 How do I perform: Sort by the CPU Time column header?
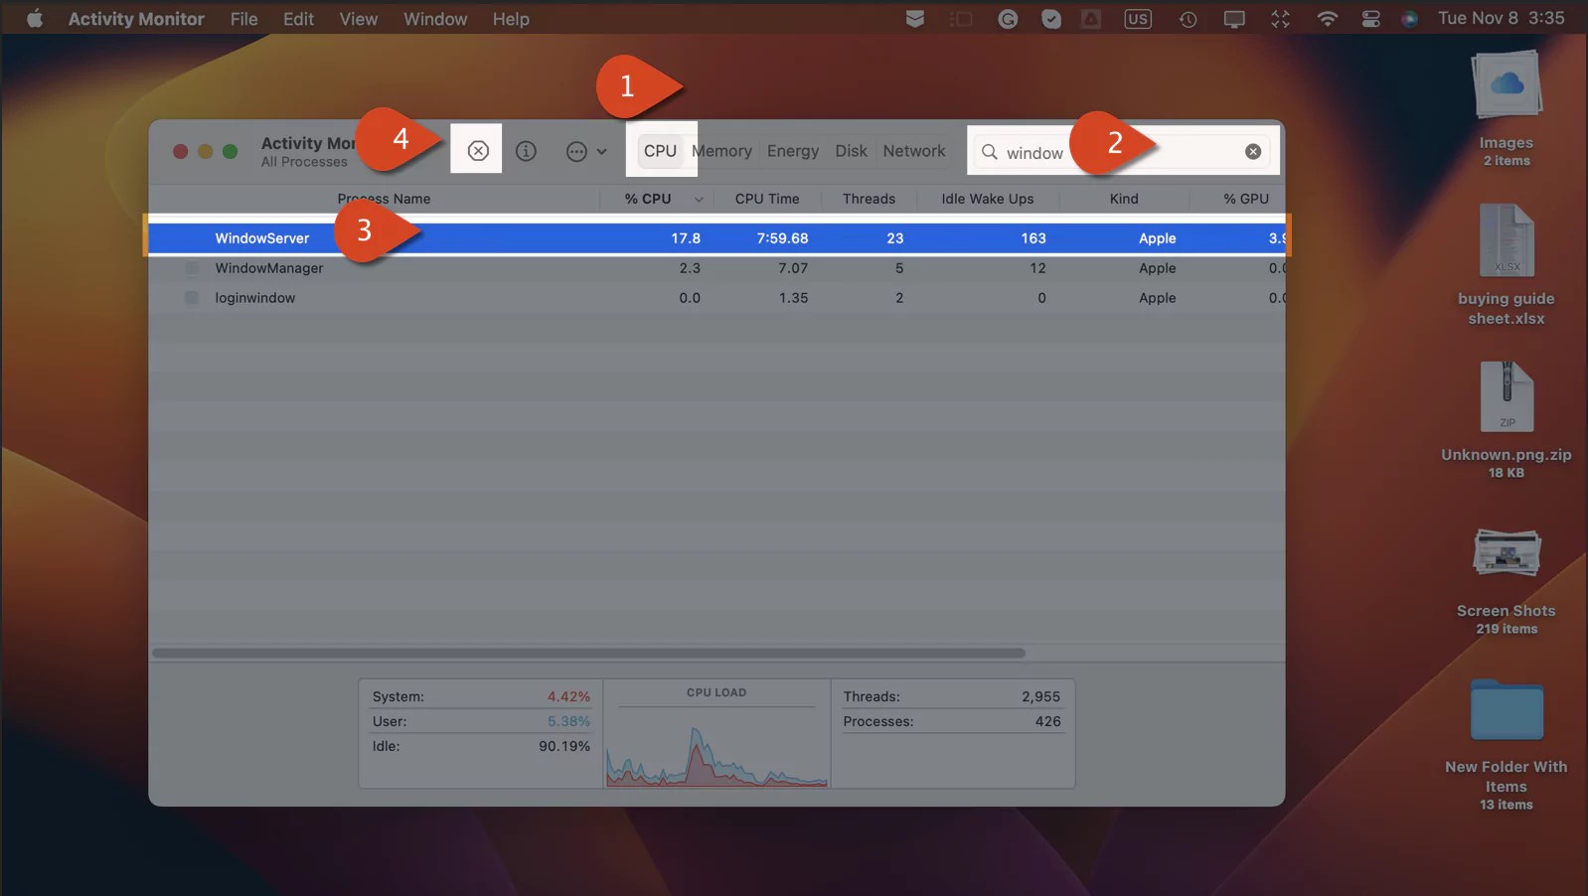[x=767, y=199]
